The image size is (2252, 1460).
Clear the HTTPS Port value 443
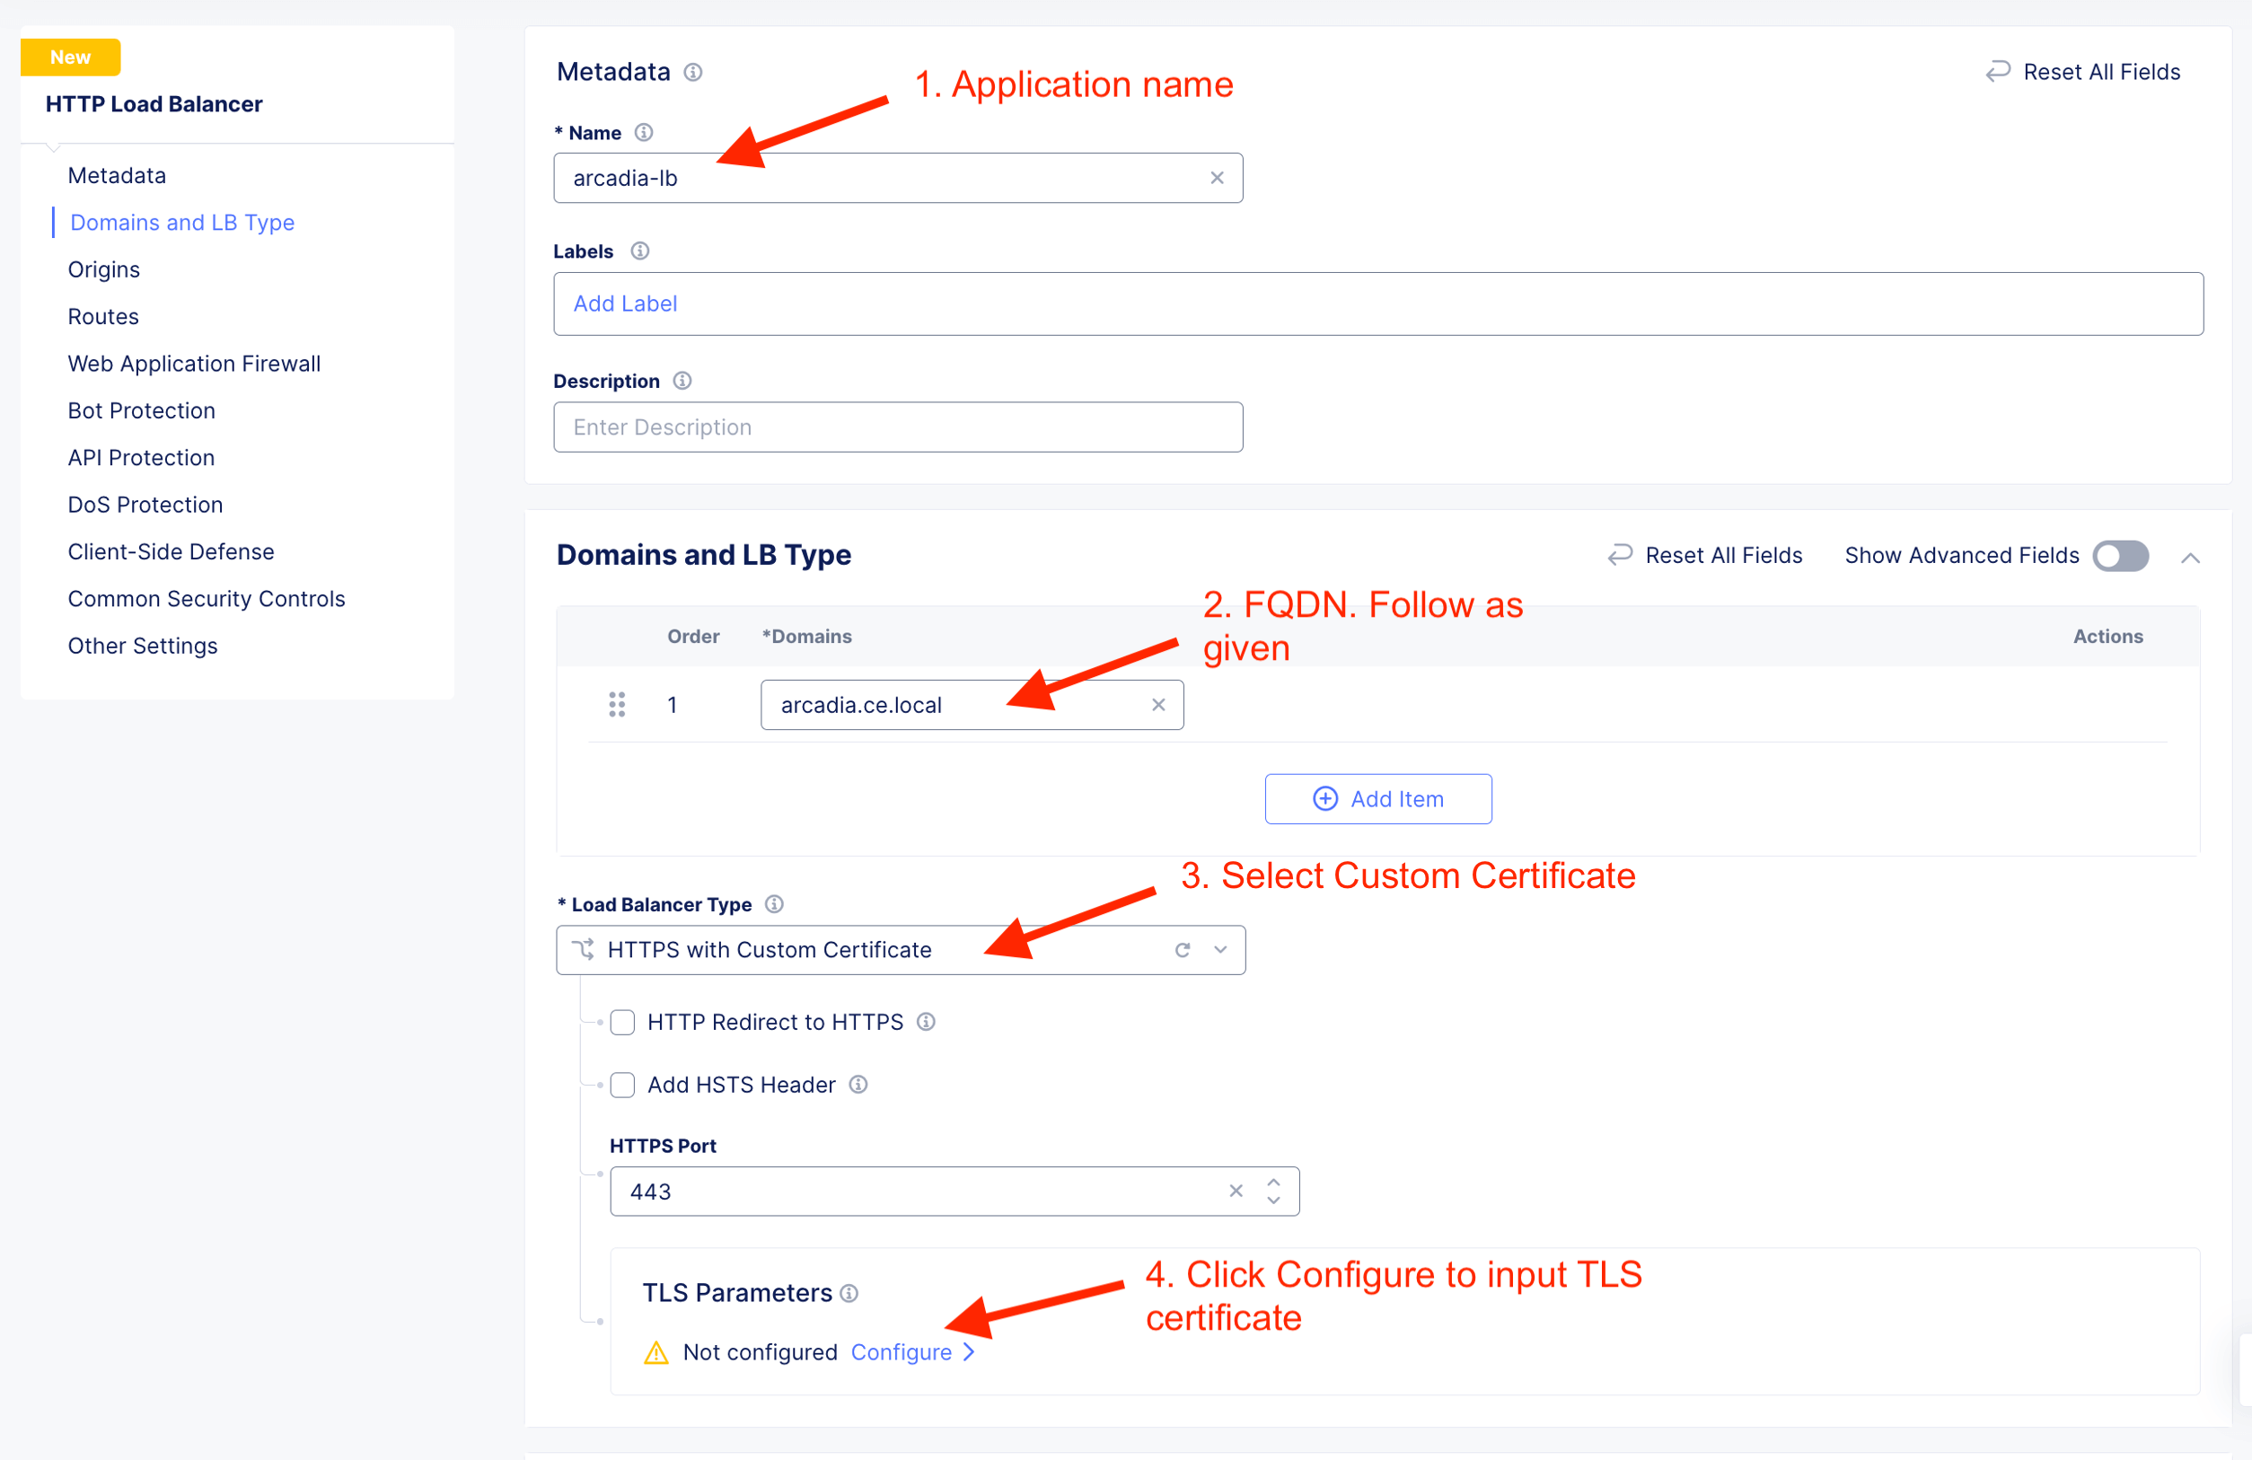[x=1235, y=1192]
